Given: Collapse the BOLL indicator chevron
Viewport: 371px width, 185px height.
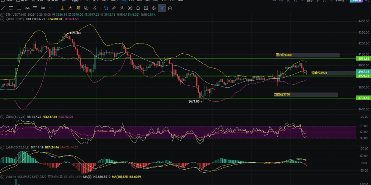Looking at the screenshot, I should pyautogui.click(x=2, y=19).
